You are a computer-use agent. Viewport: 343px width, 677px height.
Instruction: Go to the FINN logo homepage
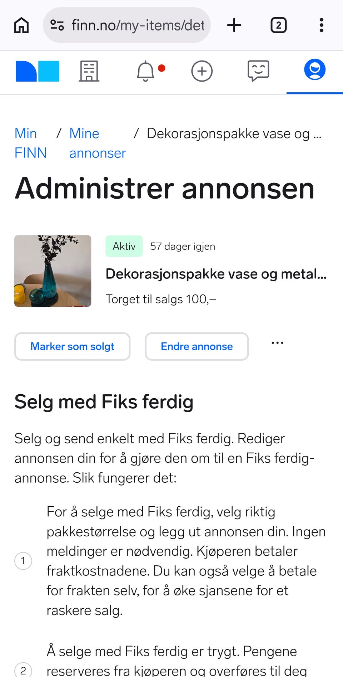pyautogui.click(x=38, y=71)
